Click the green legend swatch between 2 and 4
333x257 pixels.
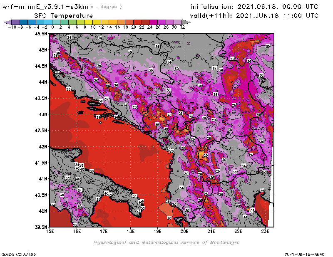pyautogui.click(x=64, y=22)
